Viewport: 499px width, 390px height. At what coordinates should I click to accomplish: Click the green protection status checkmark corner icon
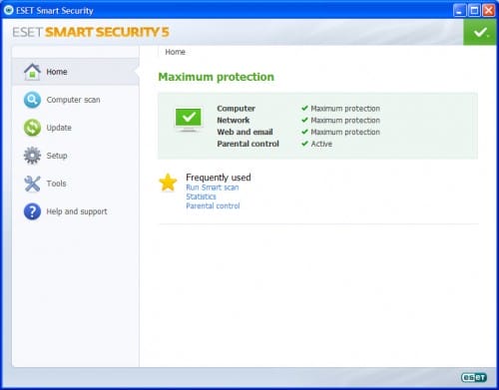tap(480, 32)
